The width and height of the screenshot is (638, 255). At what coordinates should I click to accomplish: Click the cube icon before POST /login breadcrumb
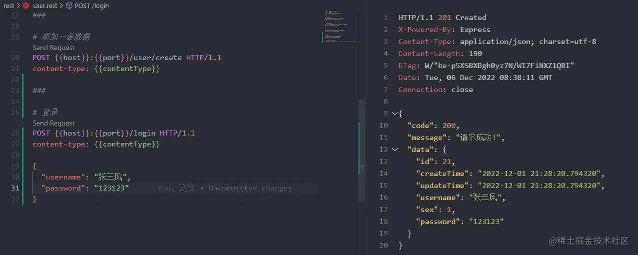coord(69,5)
